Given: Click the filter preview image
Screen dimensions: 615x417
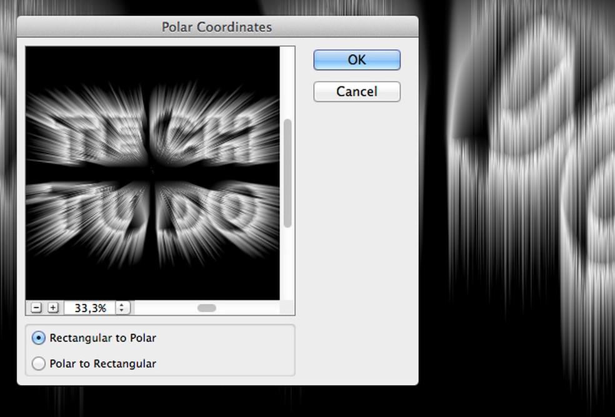Looking at the screenshot, I should pos(152,173).
